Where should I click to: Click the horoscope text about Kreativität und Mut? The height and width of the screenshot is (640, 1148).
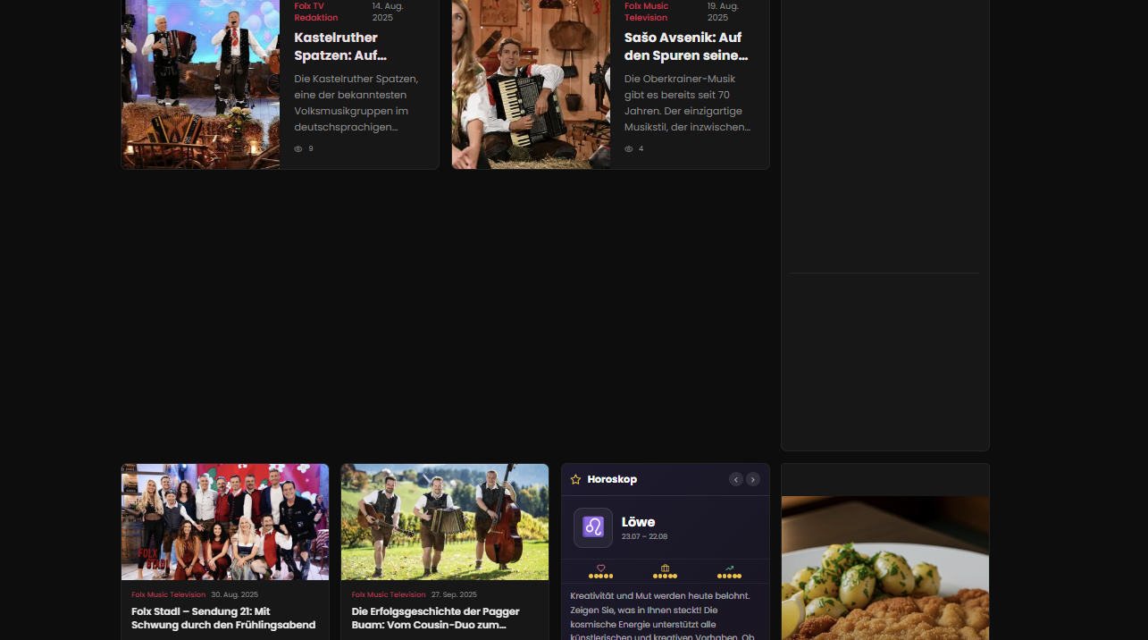[x=662, y=617]
